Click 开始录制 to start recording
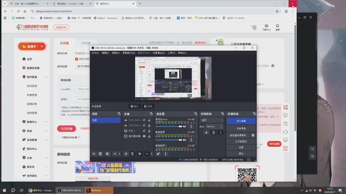346x194 pixels. (241, 128)
